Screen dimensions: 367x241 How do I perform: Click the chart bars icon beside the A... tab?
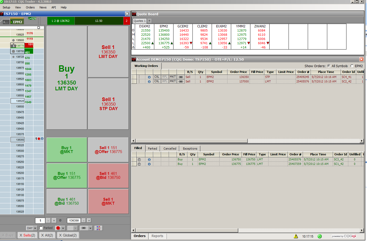coord(1,22)
